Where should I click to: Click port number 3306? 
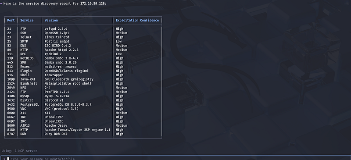[x=11, y=96]
